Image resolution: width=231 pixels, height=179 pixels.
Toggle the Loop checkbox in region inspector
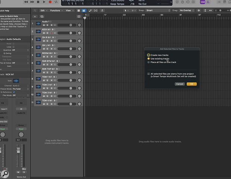point(13,47)
